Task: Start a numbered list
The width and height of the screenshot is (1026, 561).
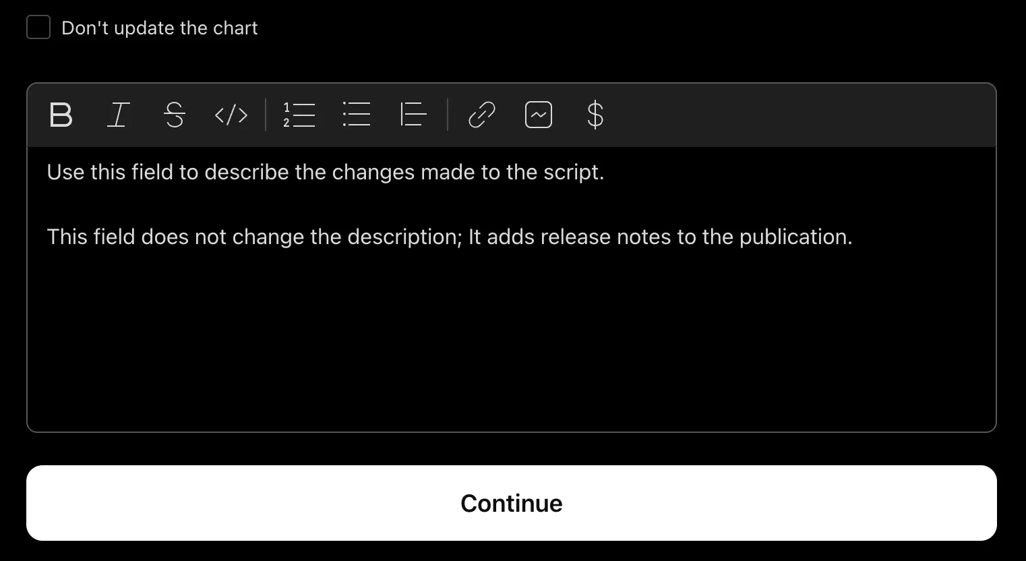Action: [x=299, y=115]
